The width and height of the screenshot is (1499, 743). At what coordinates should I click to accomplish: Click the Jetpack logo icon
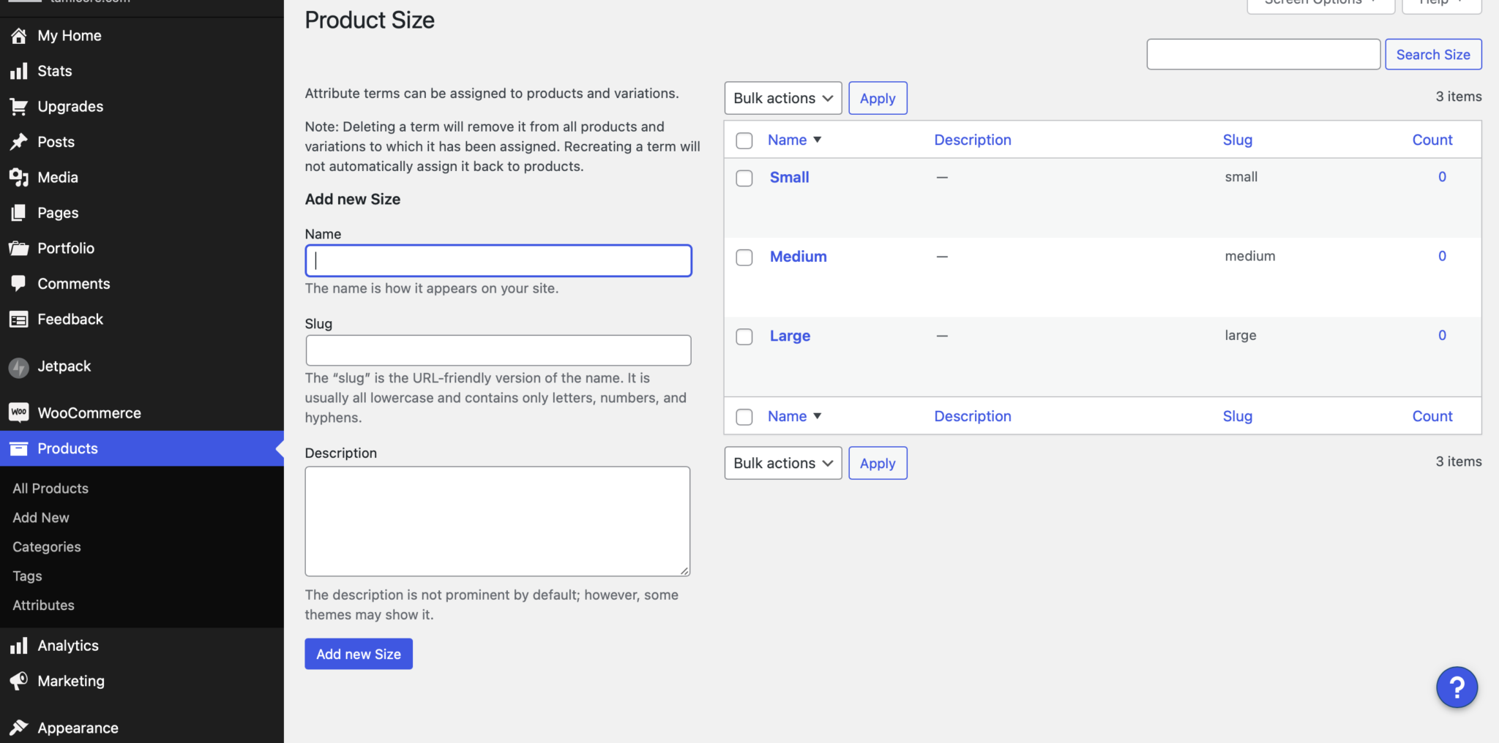tap(19, 367)
